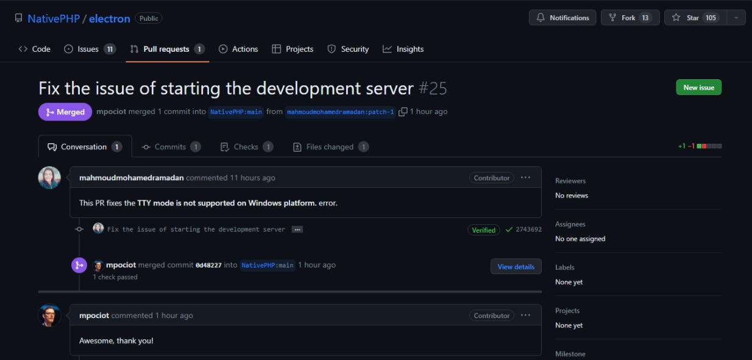
Task: Click the diffstat +1 −1 indicator
Action: 700,146
